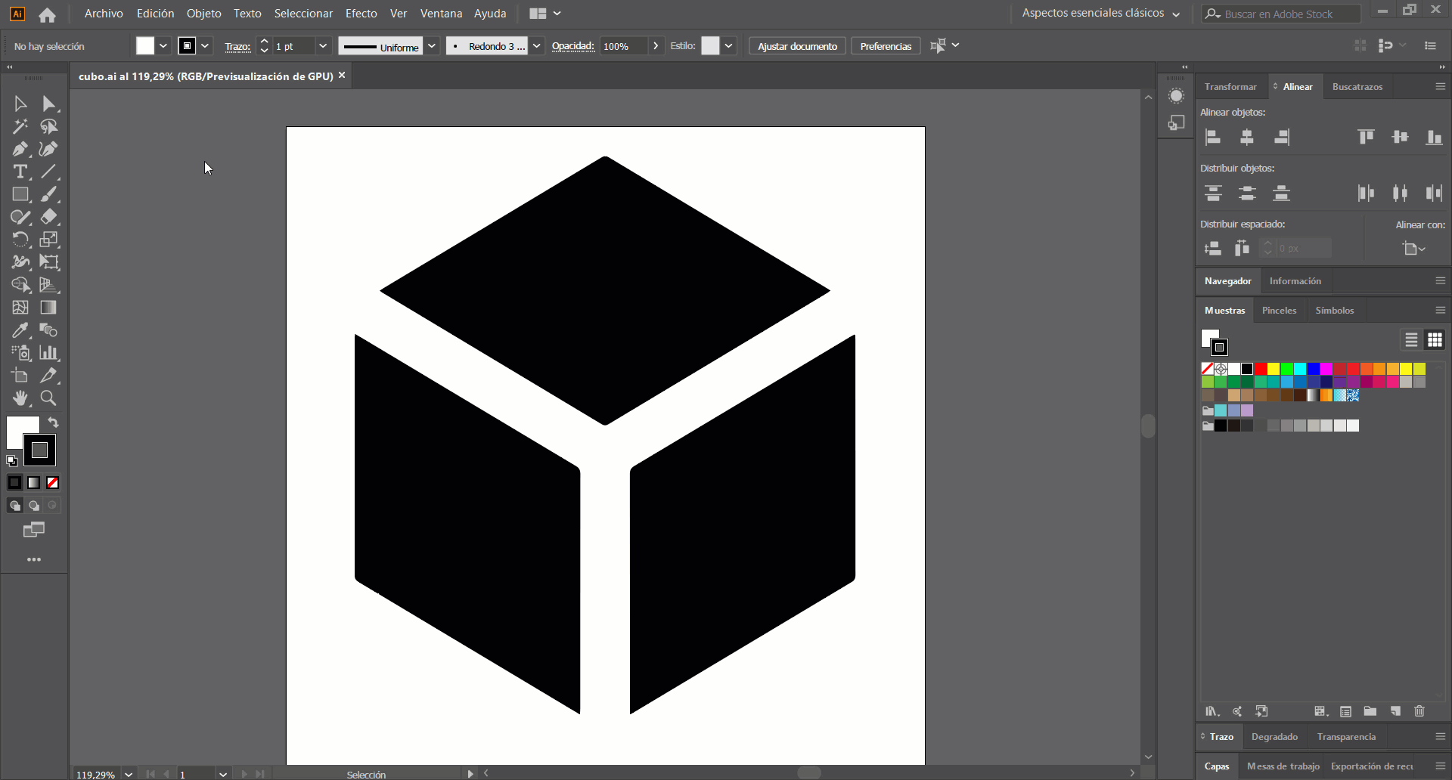Choose the Rectangle tool
This screenshot has width=1452, height=780.
(20, 195)
